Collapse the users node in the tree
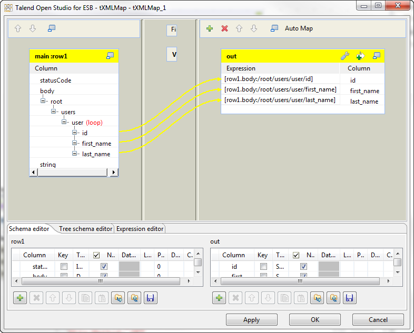 (x=54, y=112)
